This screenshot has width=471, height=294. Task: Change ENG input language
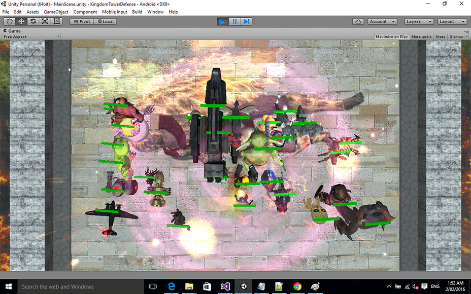[x=435, y=286]
